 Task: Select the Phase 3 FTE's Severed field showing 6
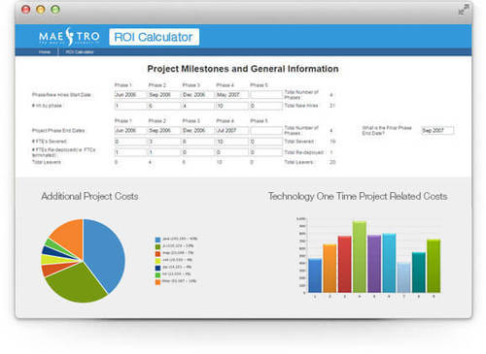[198, 142]
